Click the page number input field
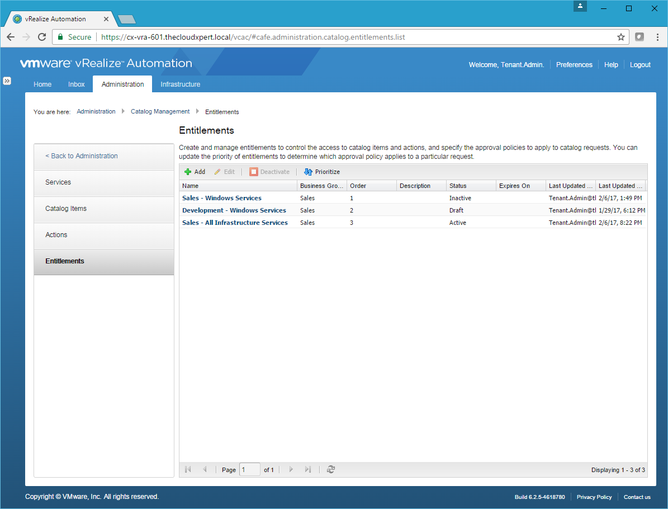Image resolution: width=668 pixels, height=509 pixels. [249, 470]
